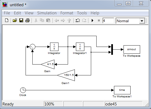Open a model with the folder icon

pos(15,20)
